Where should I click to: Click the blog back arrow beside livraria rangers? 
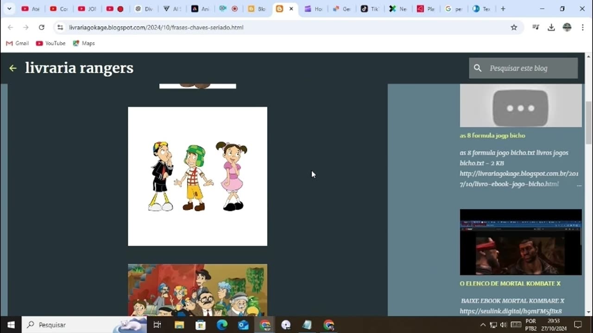(13, 68)
